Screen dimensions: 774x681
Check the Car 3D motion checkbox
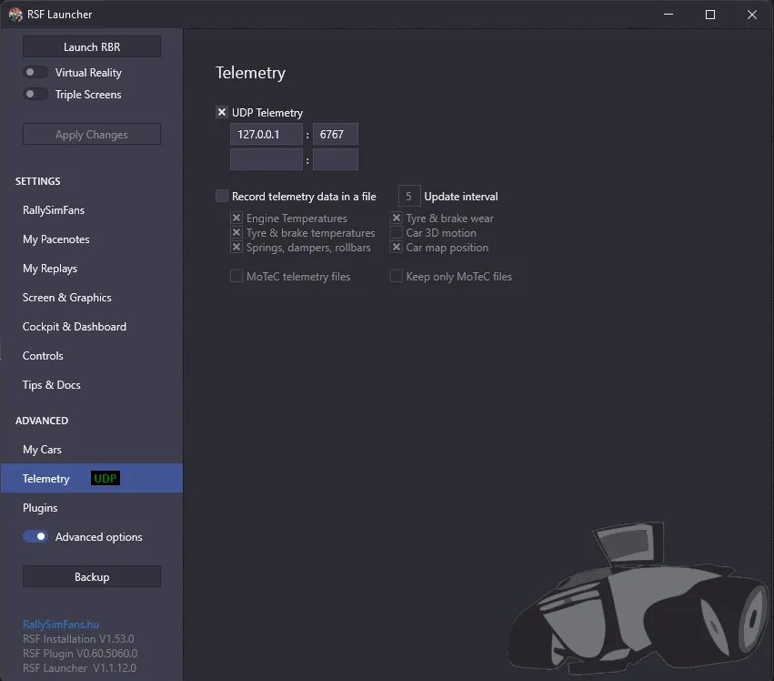(x=396, y=232)
